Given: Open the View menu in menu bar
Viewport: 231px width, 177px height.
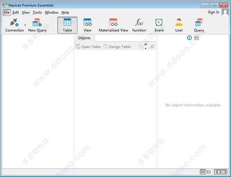Looking at the screenshot, I should [x=26, y=13].
